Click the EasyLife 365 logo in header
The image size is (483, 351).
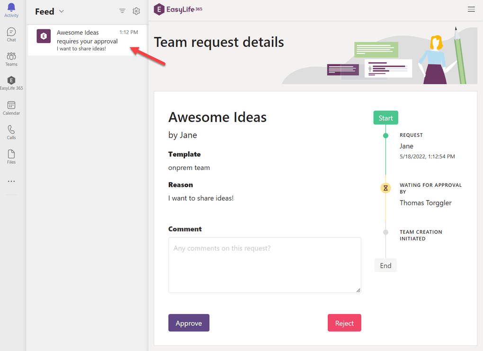(x=178, y=9)
